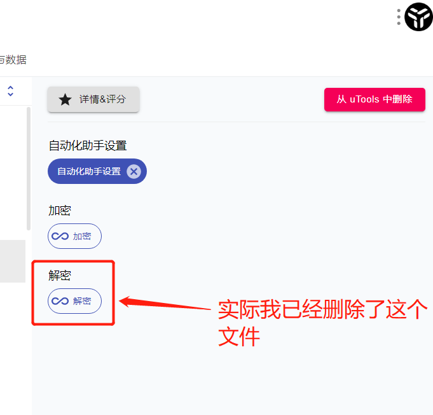Click the infinity icon in 解密 chip

coord(60,301)
